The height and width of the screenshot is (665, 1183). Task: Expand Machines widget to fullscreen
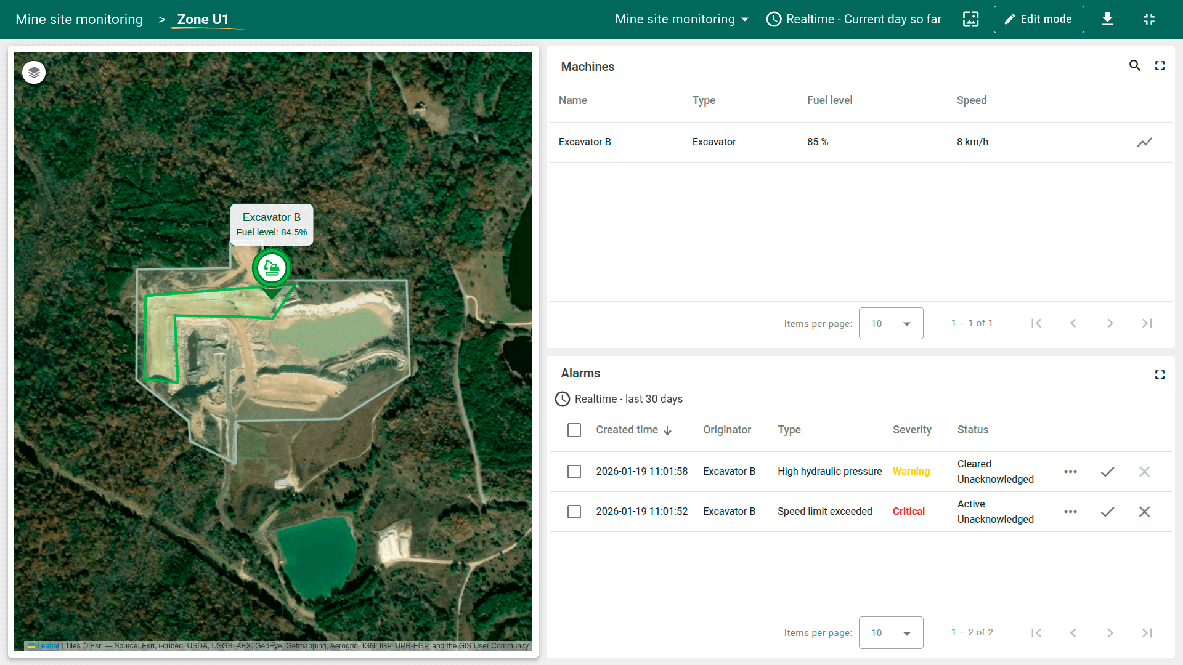pyautogui.click(x=1160, y=65)
